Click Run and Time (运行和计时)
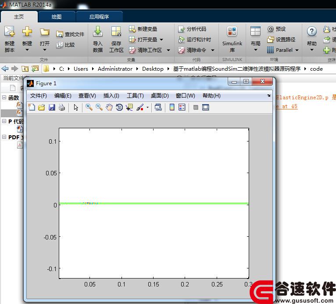 [195, 40]
